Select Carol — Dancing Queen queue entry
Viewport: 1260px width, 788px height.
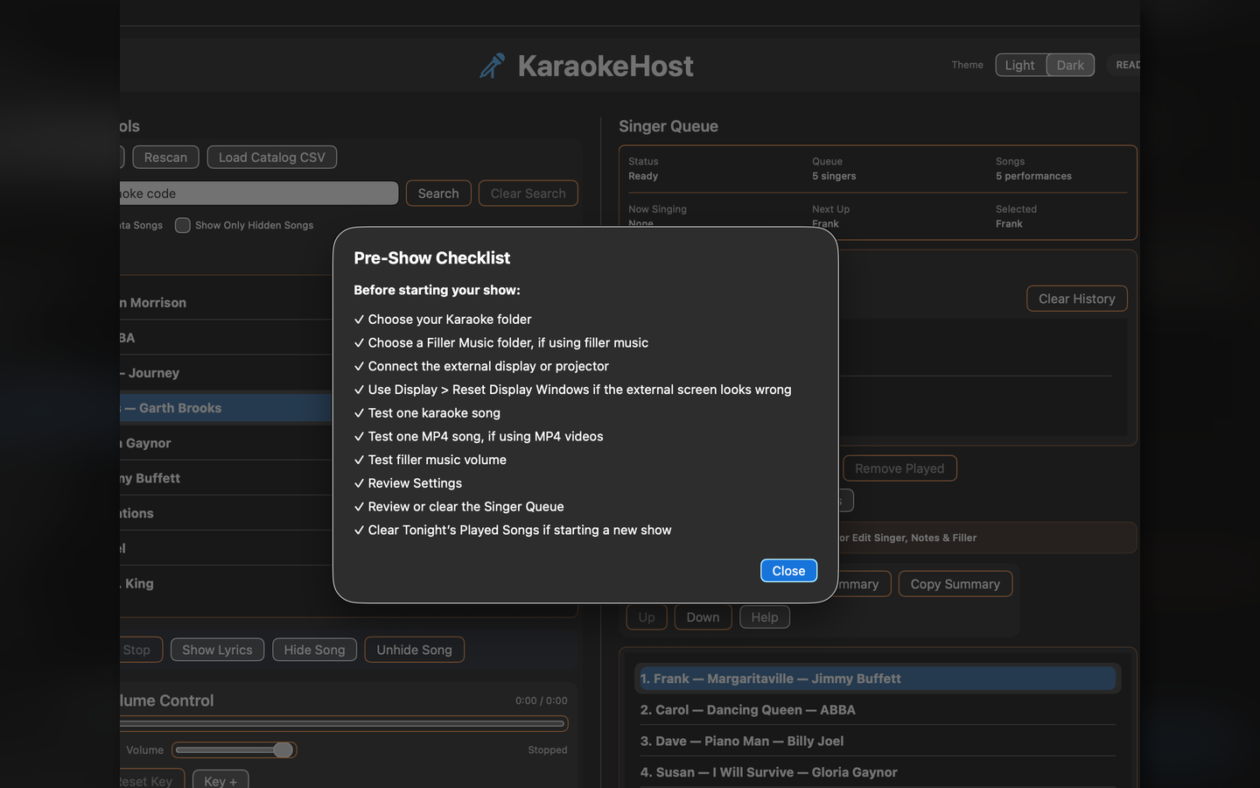pos(877,710)
